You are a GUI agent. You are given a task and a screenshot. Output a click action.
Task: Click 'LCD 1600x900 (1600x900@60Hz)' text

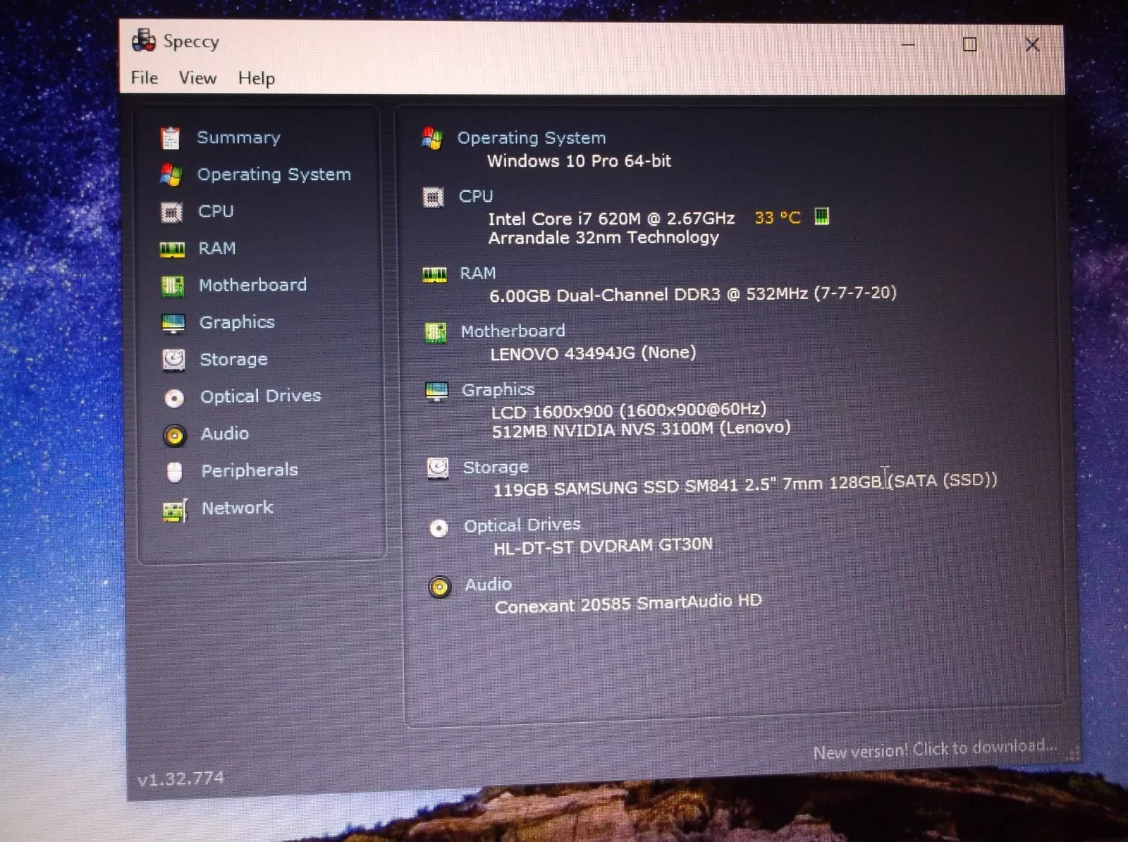[629, 410]
